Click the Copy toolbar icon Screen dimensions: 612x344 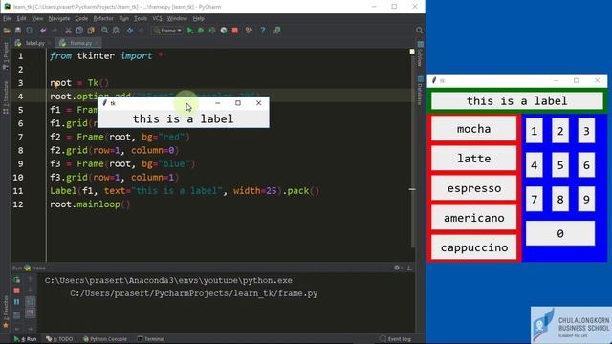pos(79,31)
